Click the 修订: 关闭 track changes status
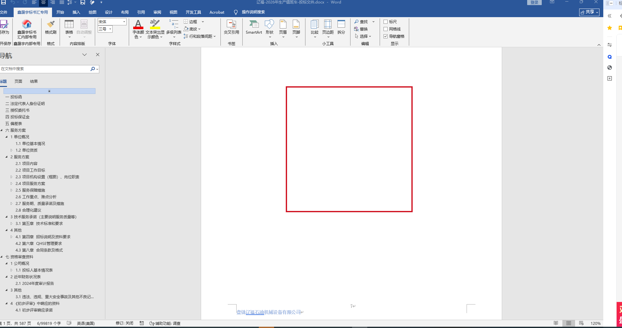 [124, 323]
